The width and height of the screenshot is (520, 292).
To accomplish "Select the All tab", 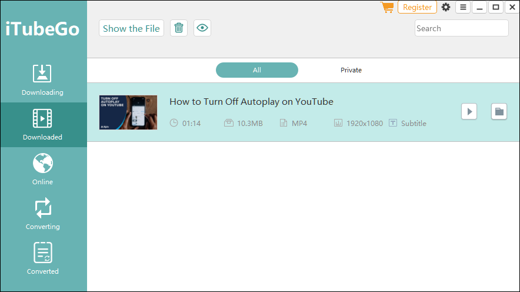I will coord(257,70).
